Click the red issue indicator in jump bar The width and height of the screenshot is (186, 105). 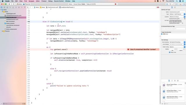point(158,7)
